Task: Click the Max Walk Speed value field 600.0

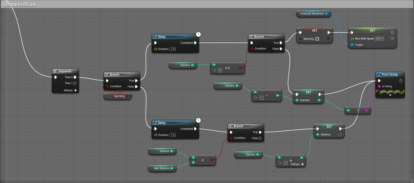Action: coord(379,38)
